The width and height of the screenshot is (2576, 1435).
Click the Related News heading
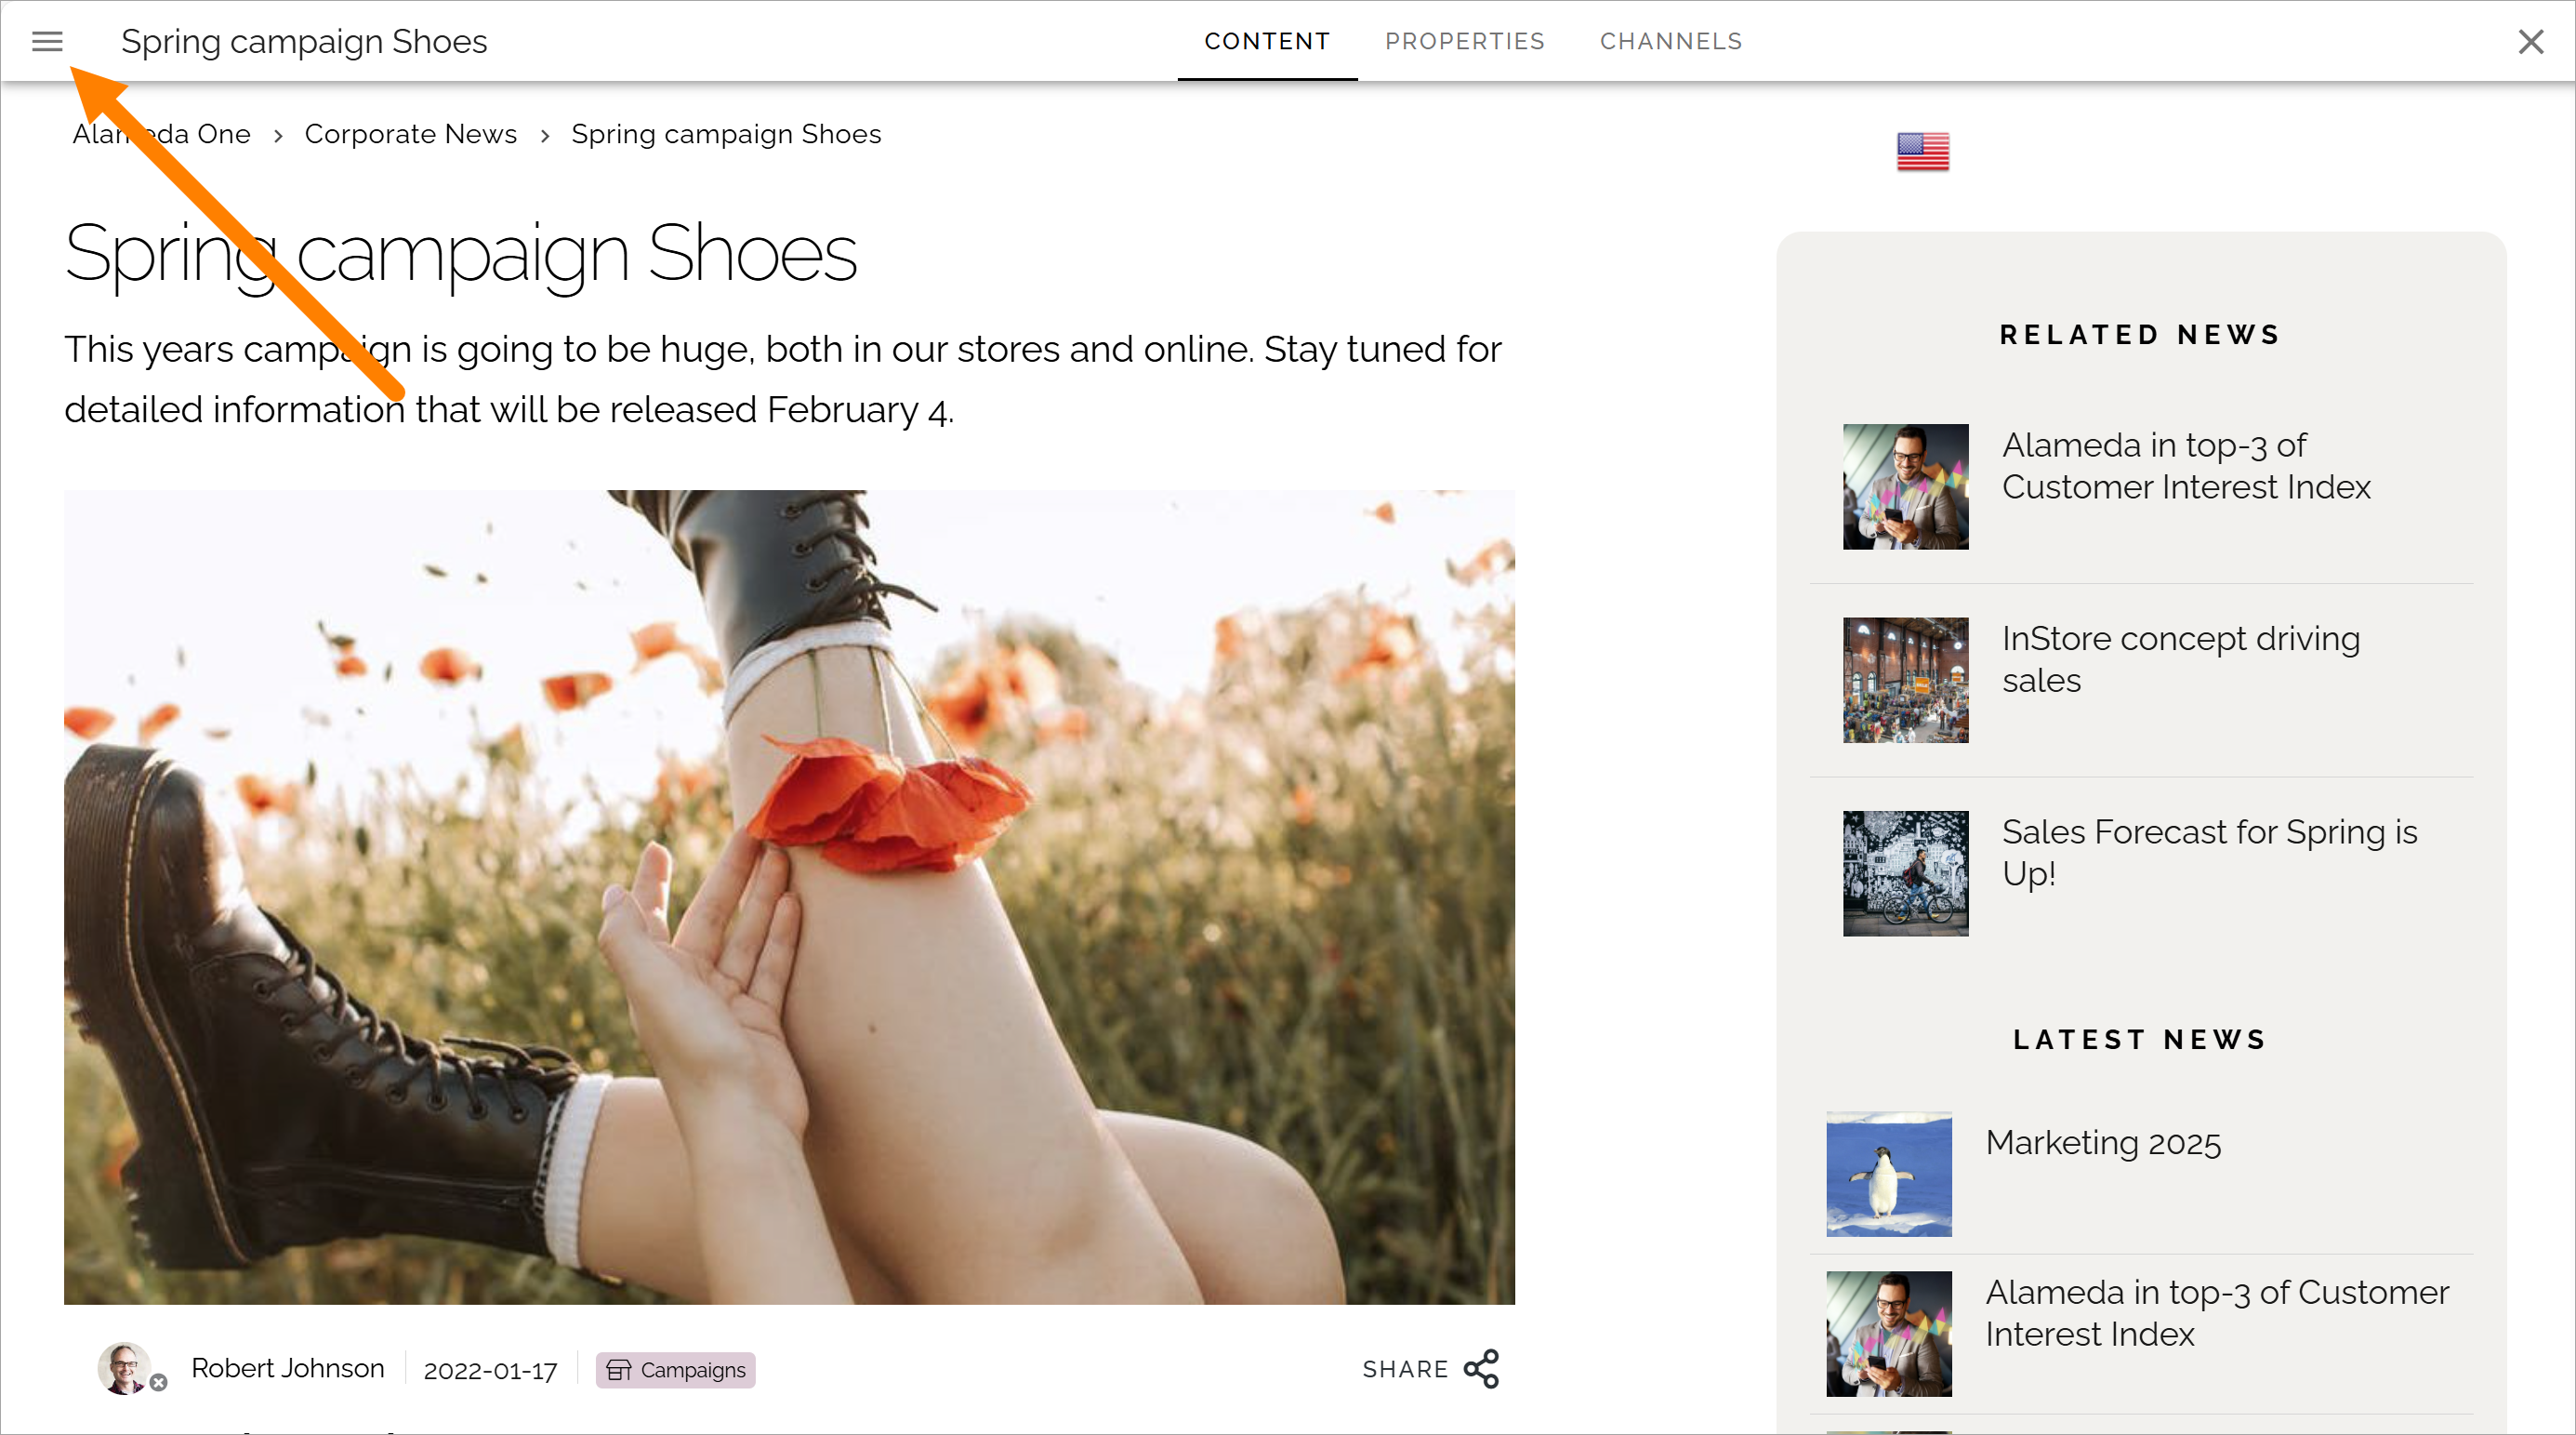(x=2140, y=334)
